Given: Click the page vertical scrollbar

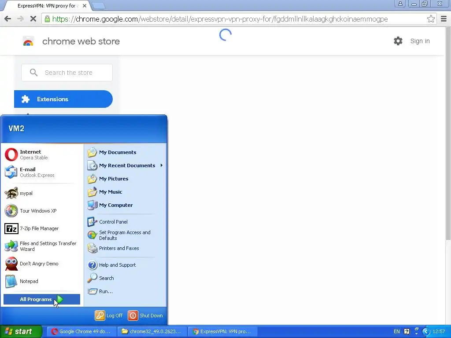Looking at the screenshot, I should point(448,133).
